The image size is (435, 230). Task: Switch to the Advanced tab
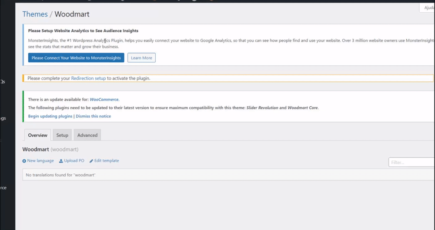[x=87, y=135]
